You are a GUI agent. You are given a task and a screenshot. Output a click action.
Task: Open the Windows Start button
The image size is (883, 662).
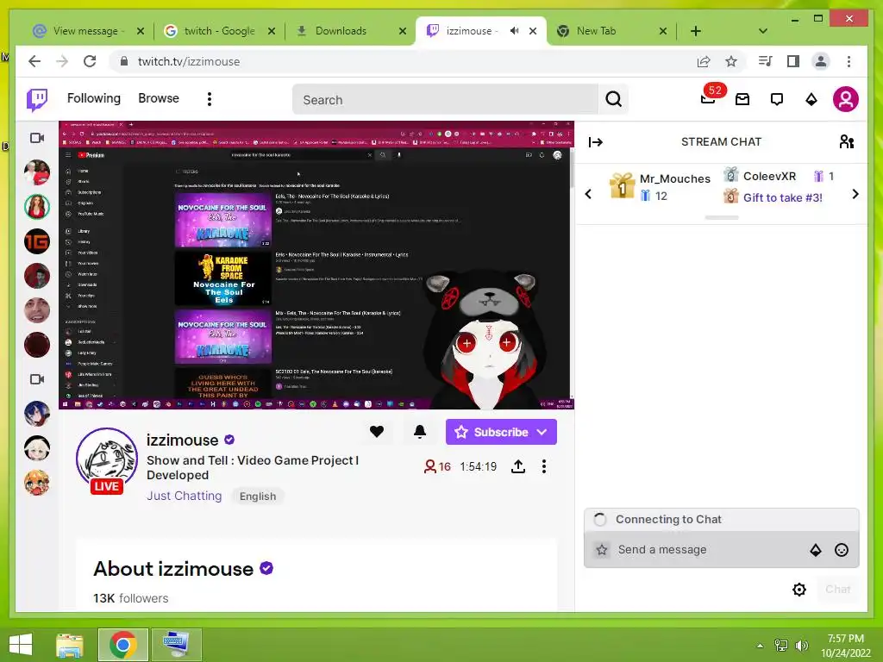click(x=21, y=645)
